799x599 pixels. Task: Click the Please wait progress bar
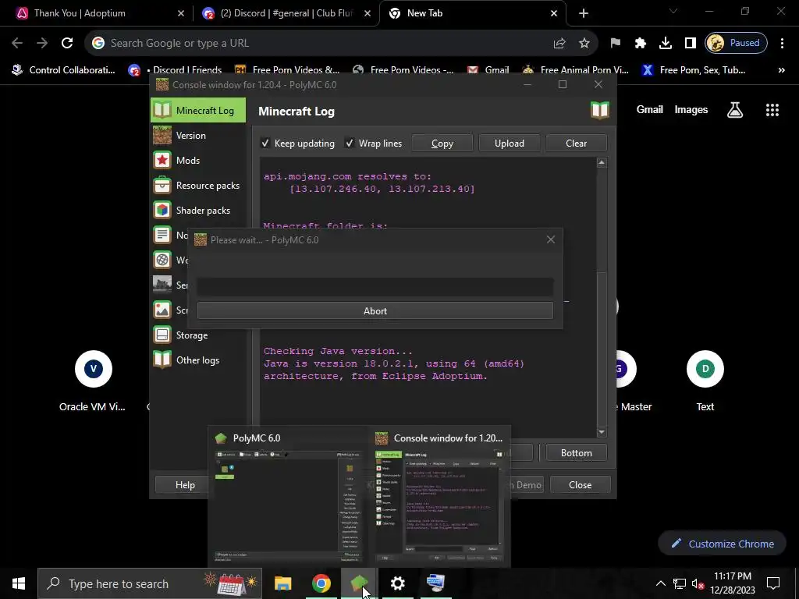point(375,287)
